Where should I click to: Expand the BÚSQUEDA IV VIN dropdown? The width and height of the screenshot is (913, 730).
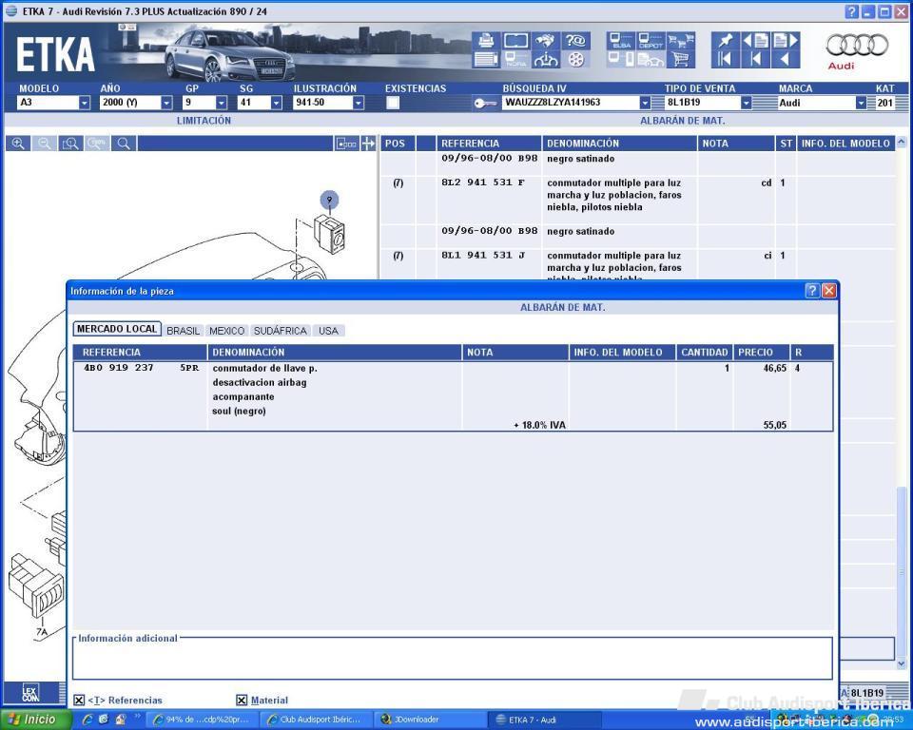[645, 103]
